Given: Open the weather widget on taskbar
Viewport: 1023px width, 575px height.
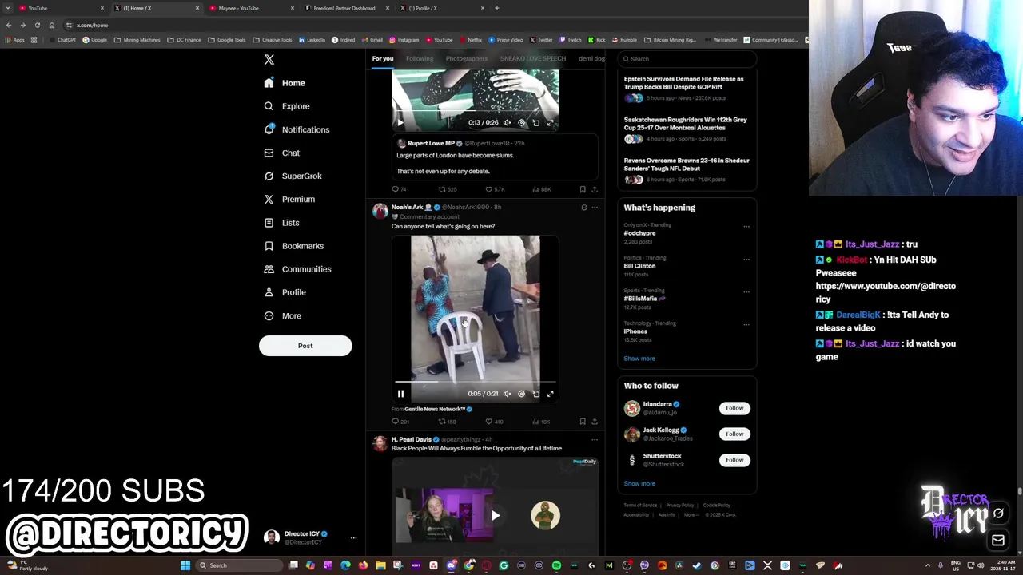Looking at the screenshot, I should (27, 565).
